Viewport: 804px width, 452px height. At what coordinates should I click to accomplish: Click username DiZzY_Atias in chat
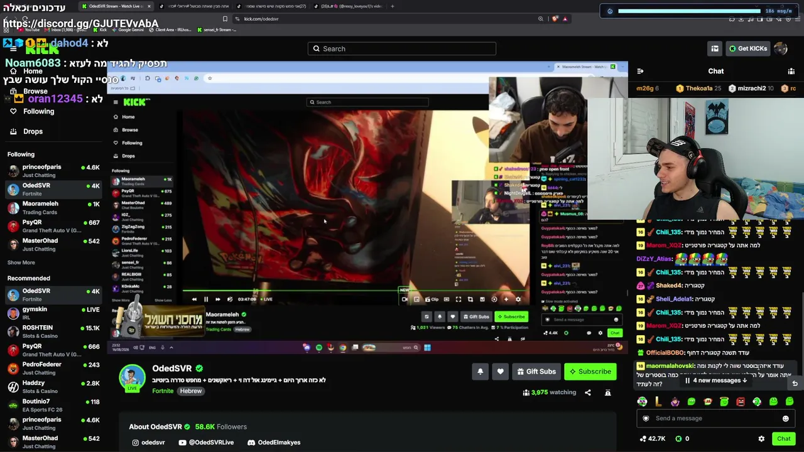(654, 259)
